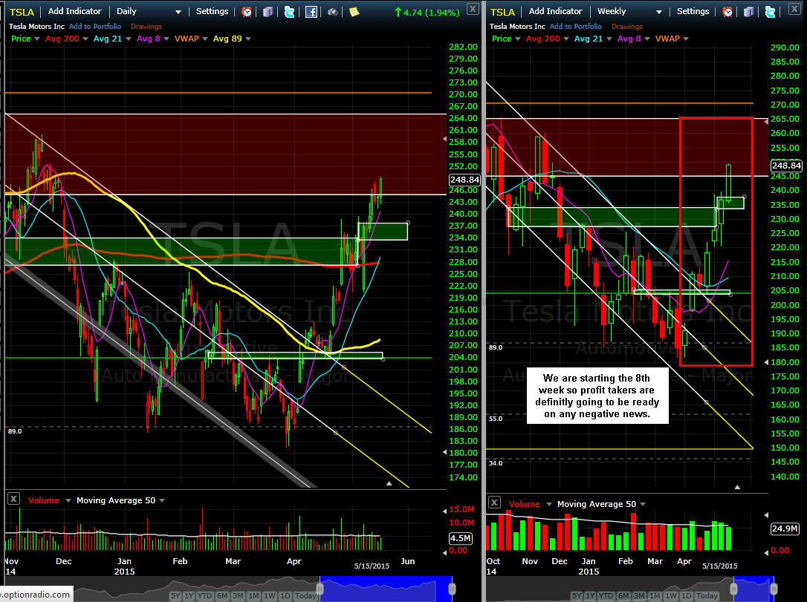807x602 pixels.
Task: Click Add Indicator on Daily chart
Action: tap(74, 11)
